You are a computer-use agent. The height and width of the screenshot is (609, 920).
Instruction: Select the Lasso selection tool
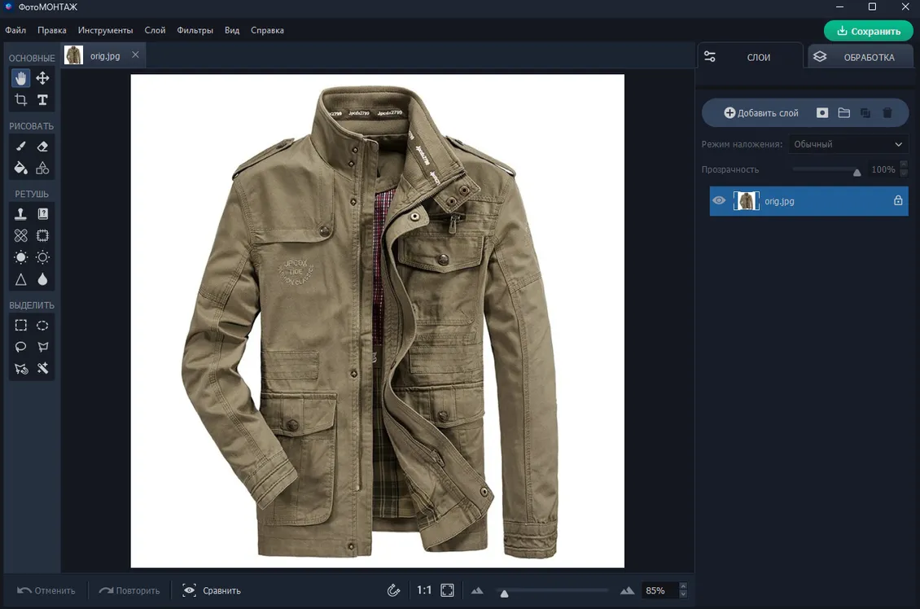[x=21, y=347]
